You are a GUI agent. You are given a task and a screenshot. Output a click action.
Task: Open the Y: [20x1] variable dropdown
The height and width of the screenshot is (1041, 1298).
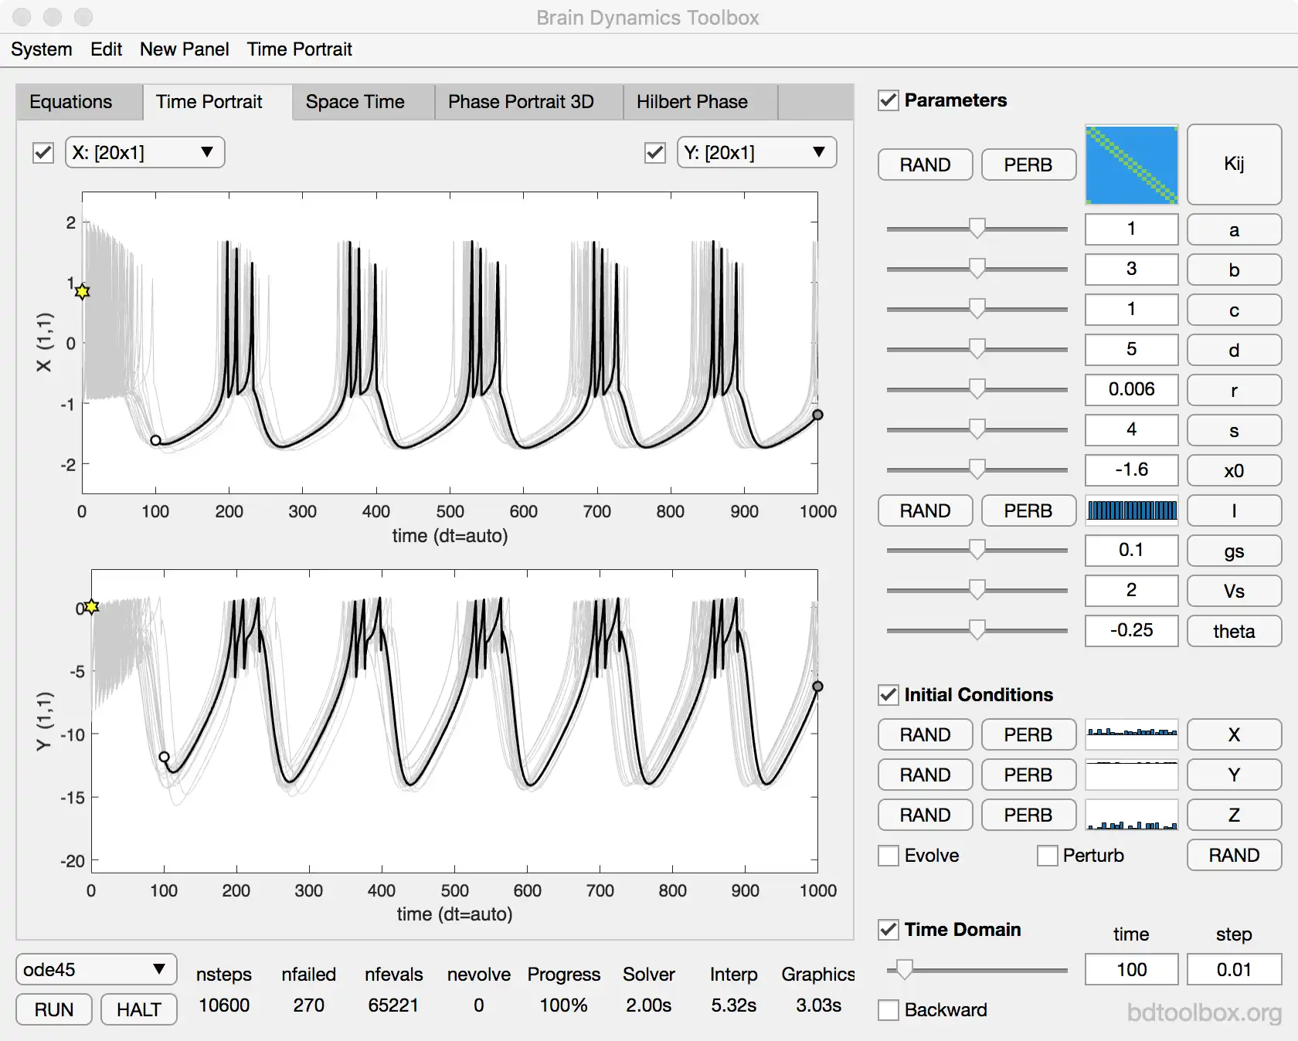(x=756, y=152)
